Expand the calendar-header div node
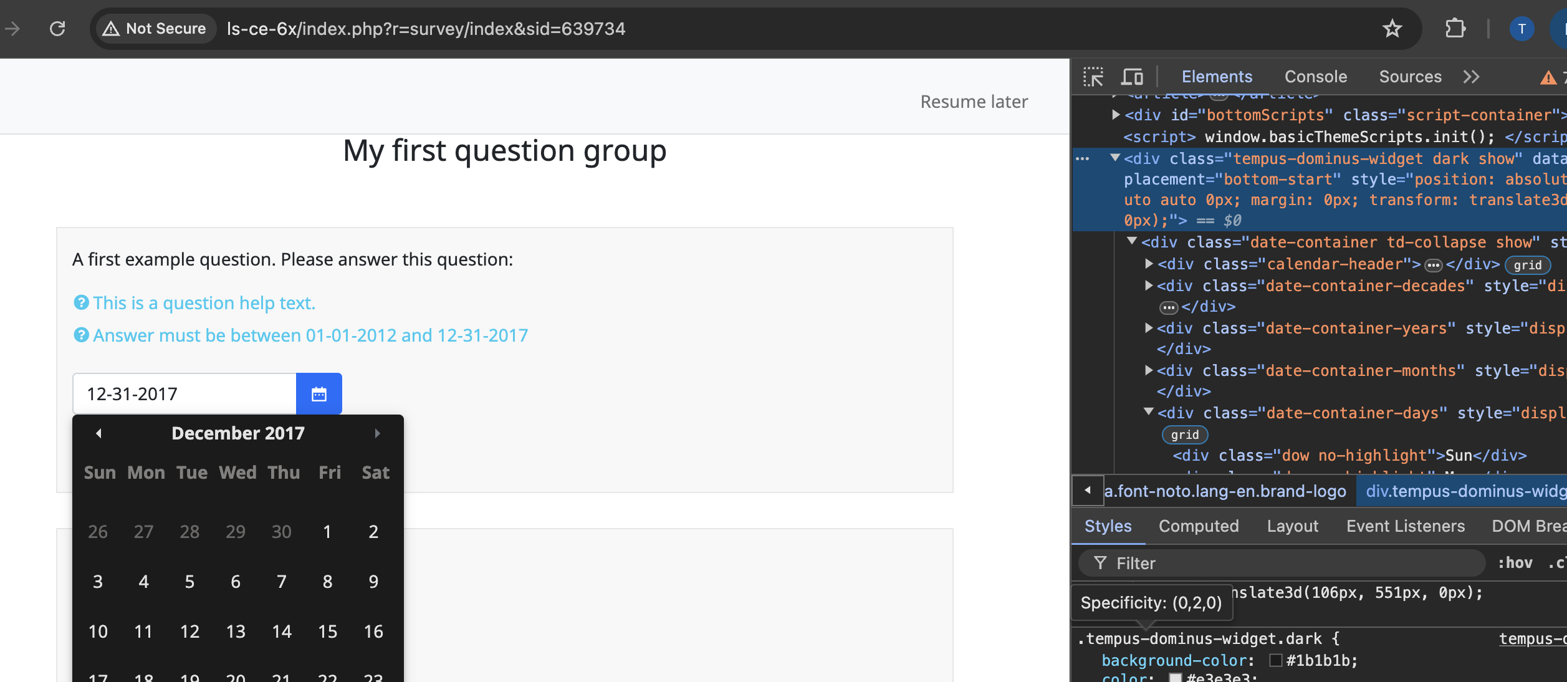This screenshot has height=682, width=1567. tap(1149, 264)
